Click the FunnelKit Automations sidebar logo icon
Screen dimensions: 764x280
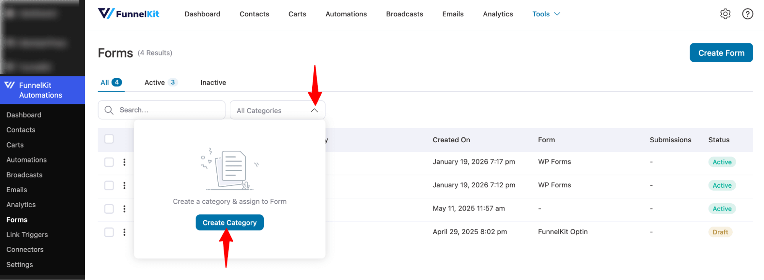(x=10, y=85)
